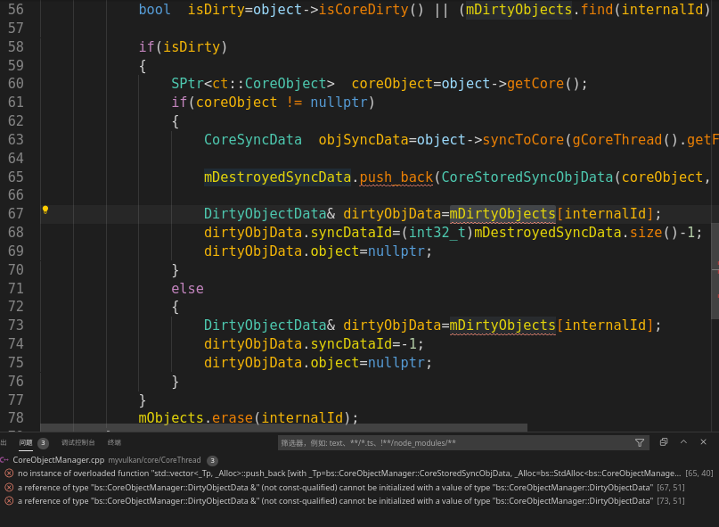Click the erase call on line 78

[x=233, y=417]
